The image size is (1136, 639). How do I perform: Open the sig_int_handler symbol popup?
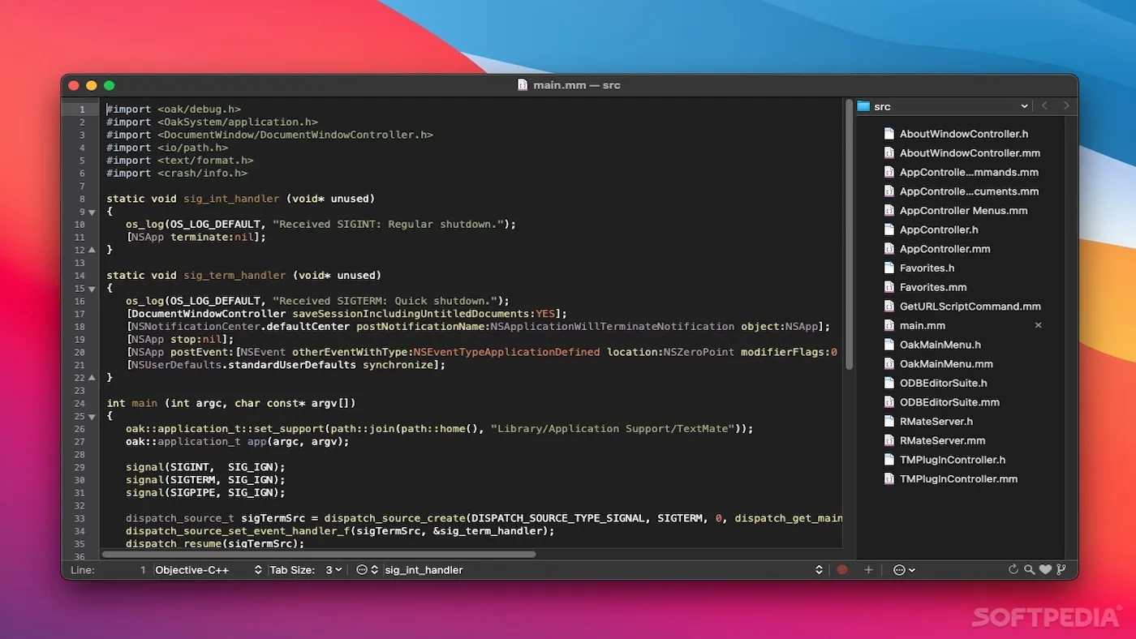(x=424, y=570)
